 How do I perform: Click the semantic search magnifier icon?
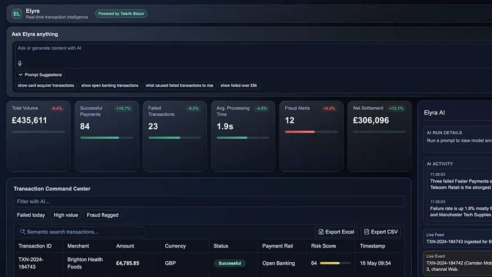23,232
